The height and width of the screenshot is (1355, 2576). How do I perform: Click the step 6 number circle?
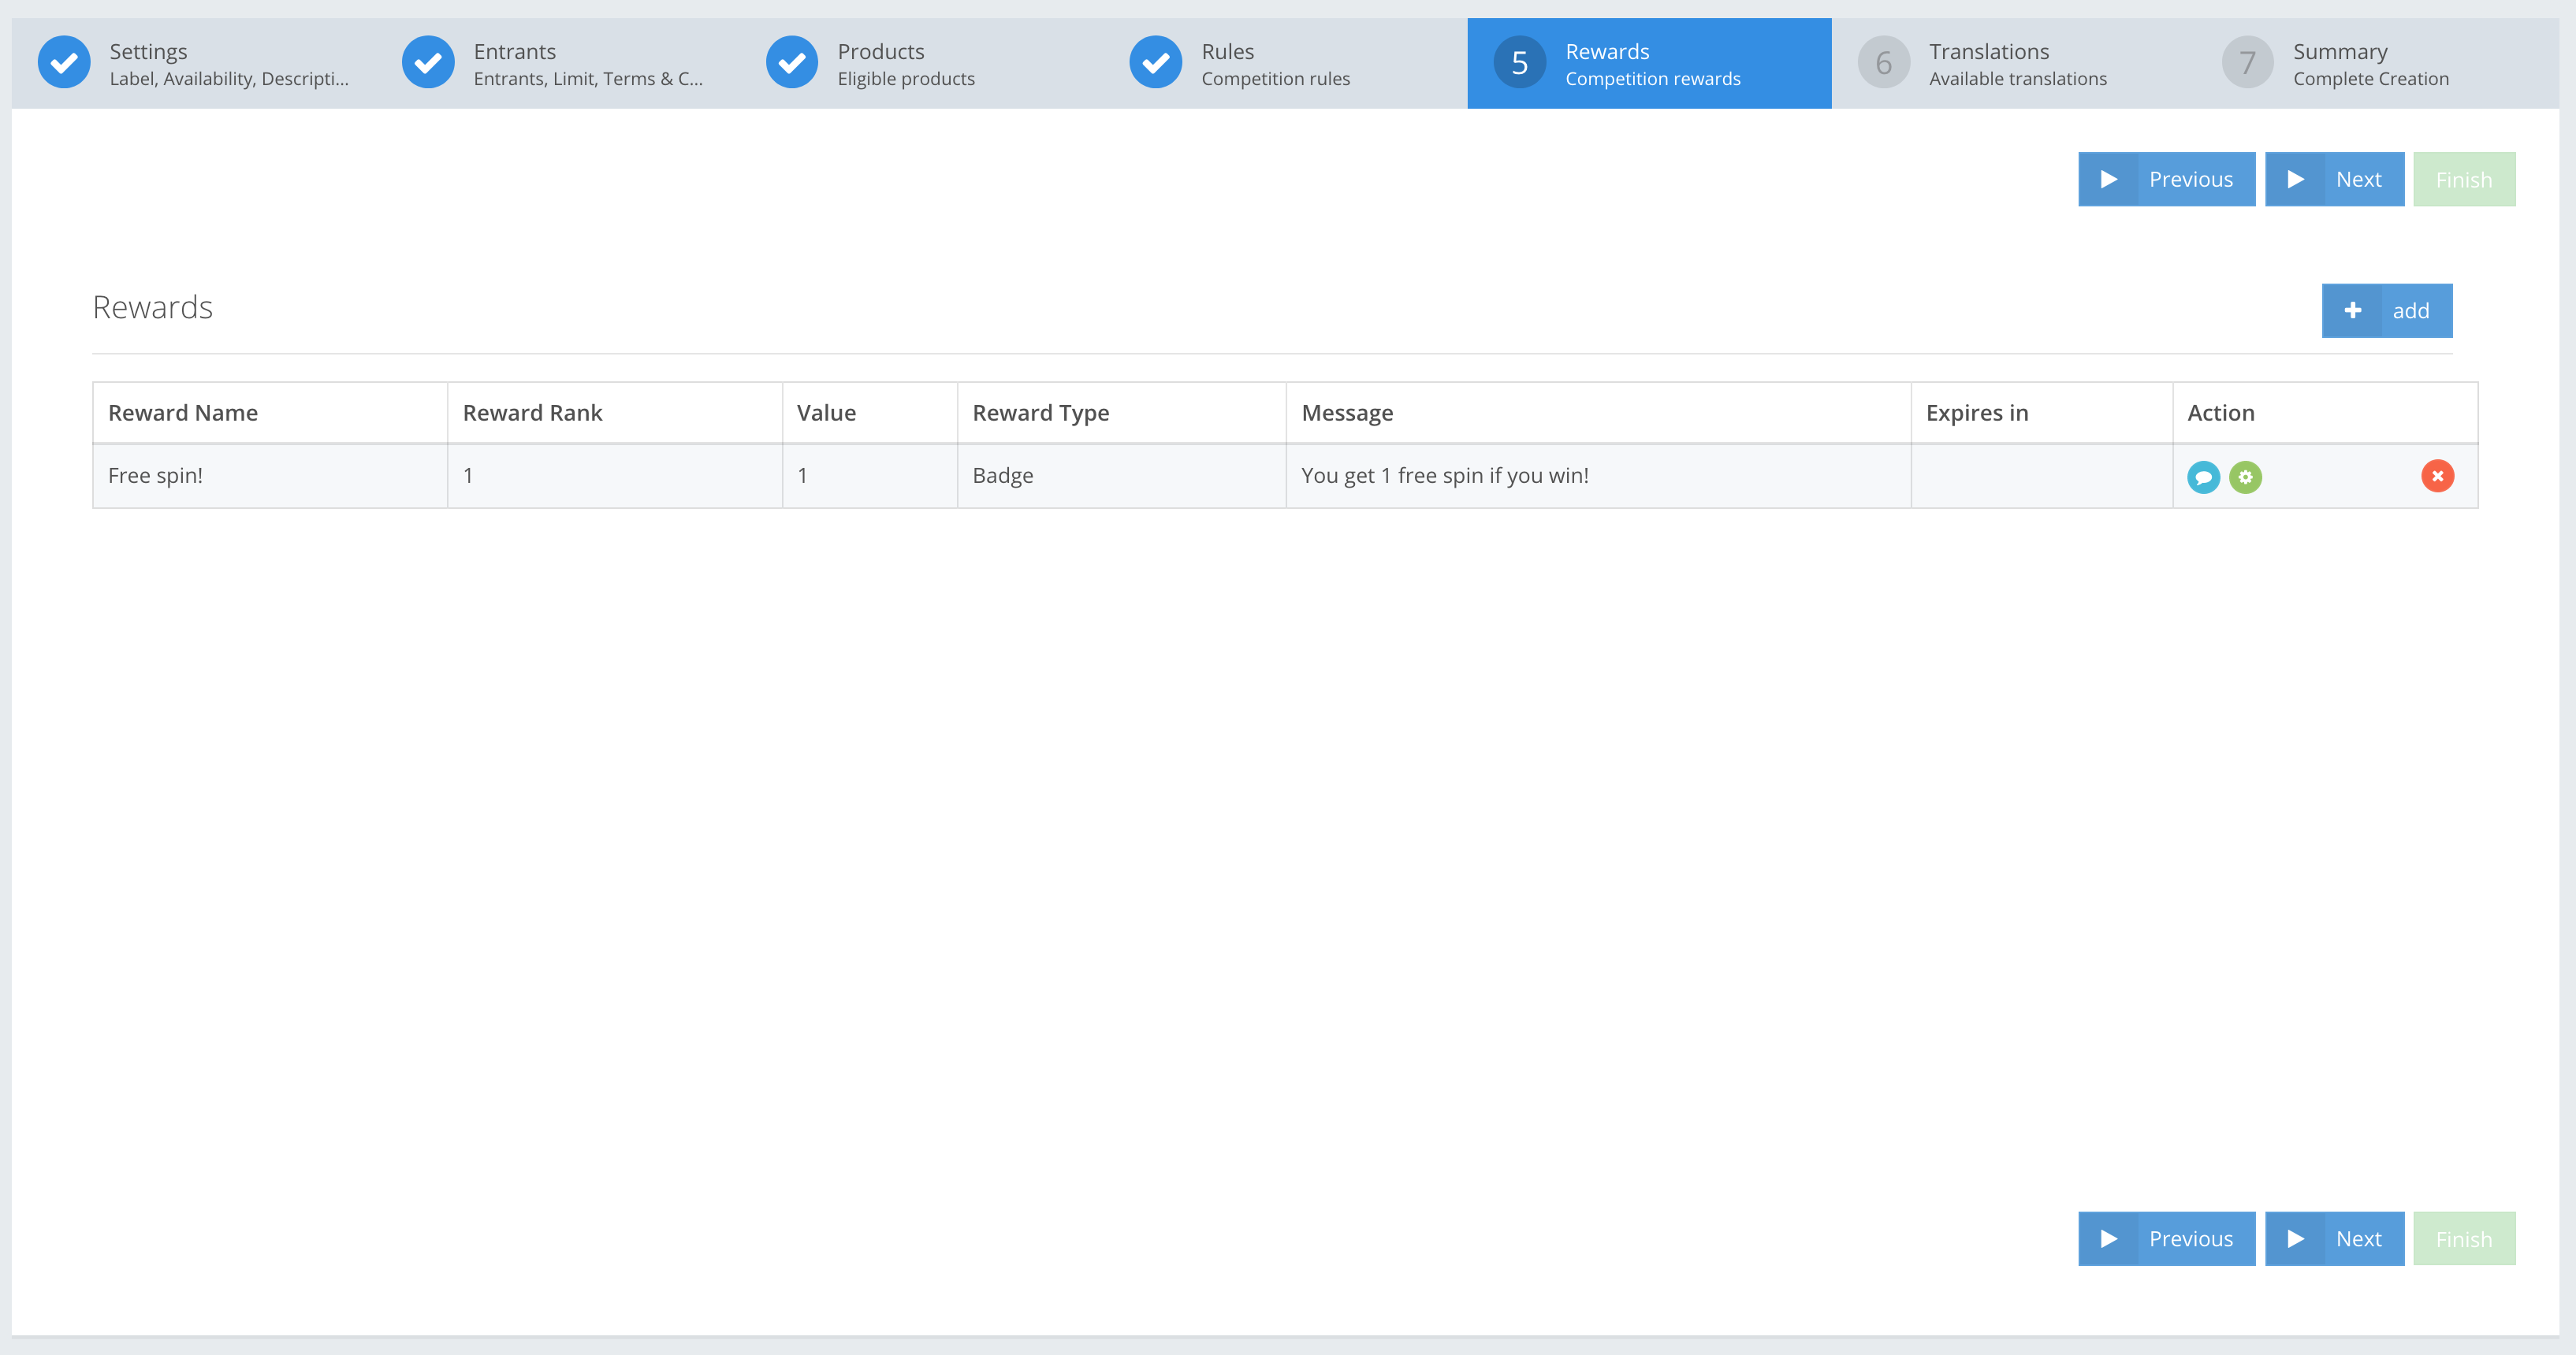click(1883, 63)
